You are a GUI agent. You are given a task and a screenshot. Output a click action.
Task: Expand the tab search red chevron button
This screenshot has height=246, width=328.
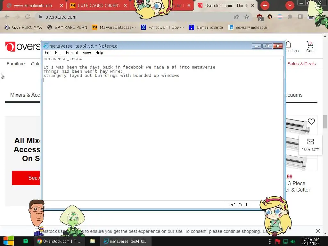[x=290, y=5]
